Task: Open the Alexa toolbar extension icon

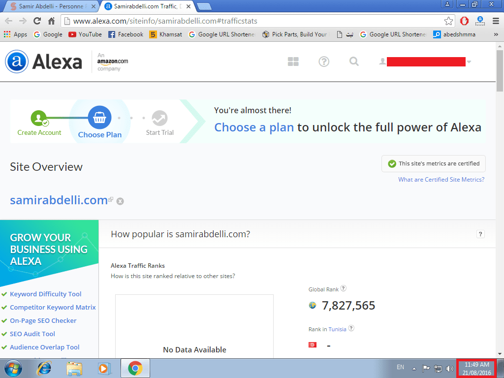Action: pyautogui.click(x=480, y=21)
